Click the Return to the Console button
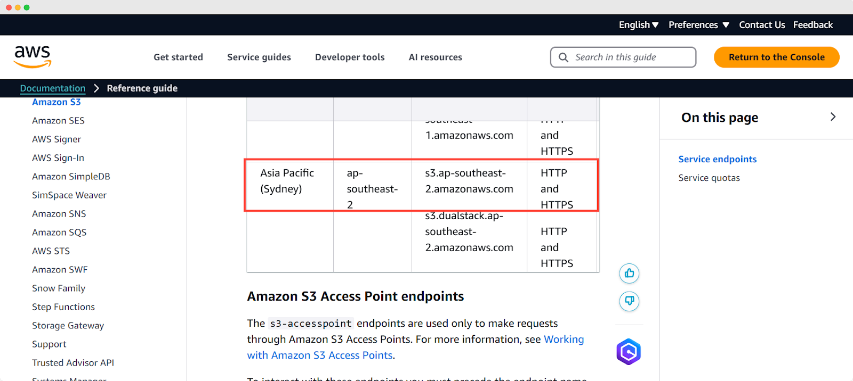 point(776,57)
